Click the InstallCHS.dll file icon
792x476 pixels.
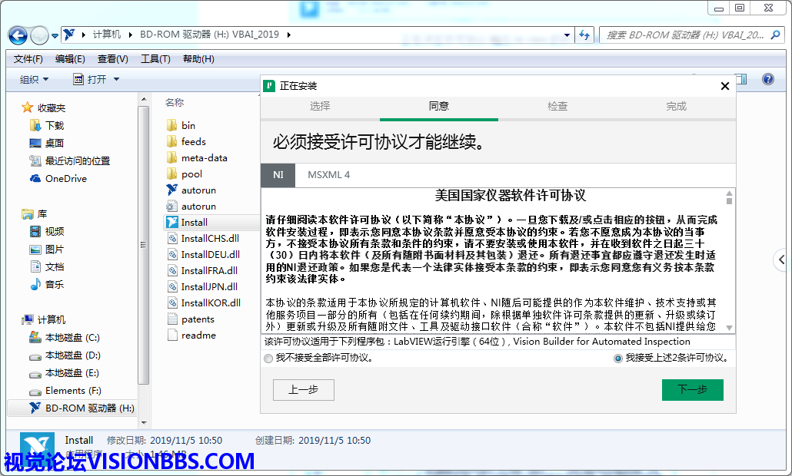pos(172,239)
